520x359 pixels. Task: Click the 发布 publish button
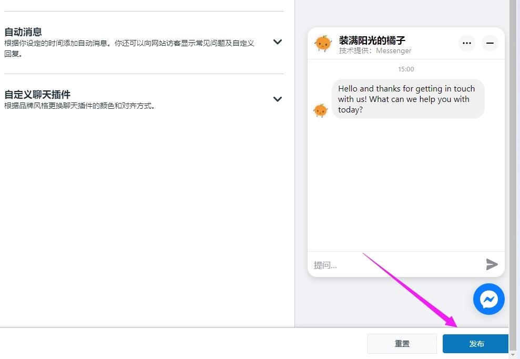[x=476, y=343]
